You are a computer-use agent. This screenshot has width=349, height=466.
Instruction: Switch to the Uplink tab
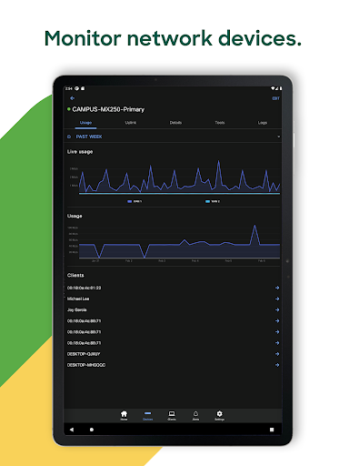tap(131, 123)
